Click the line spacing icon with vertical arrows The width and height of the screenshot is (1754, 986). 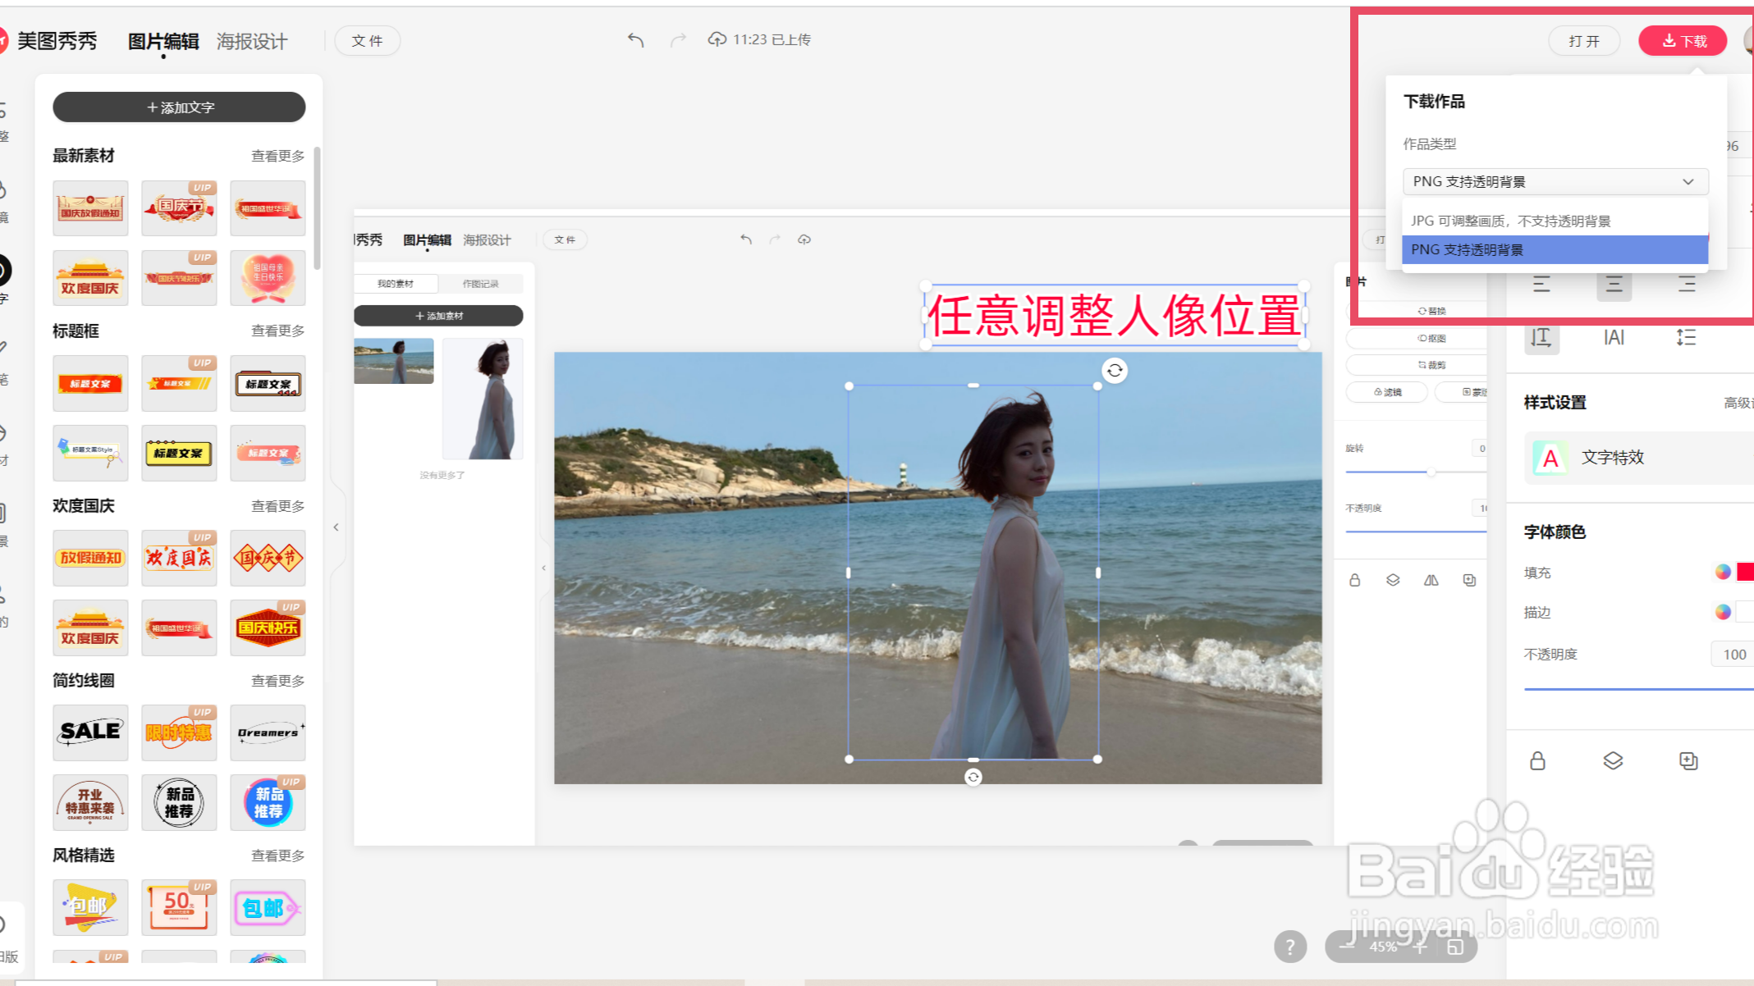(1686, 337)
